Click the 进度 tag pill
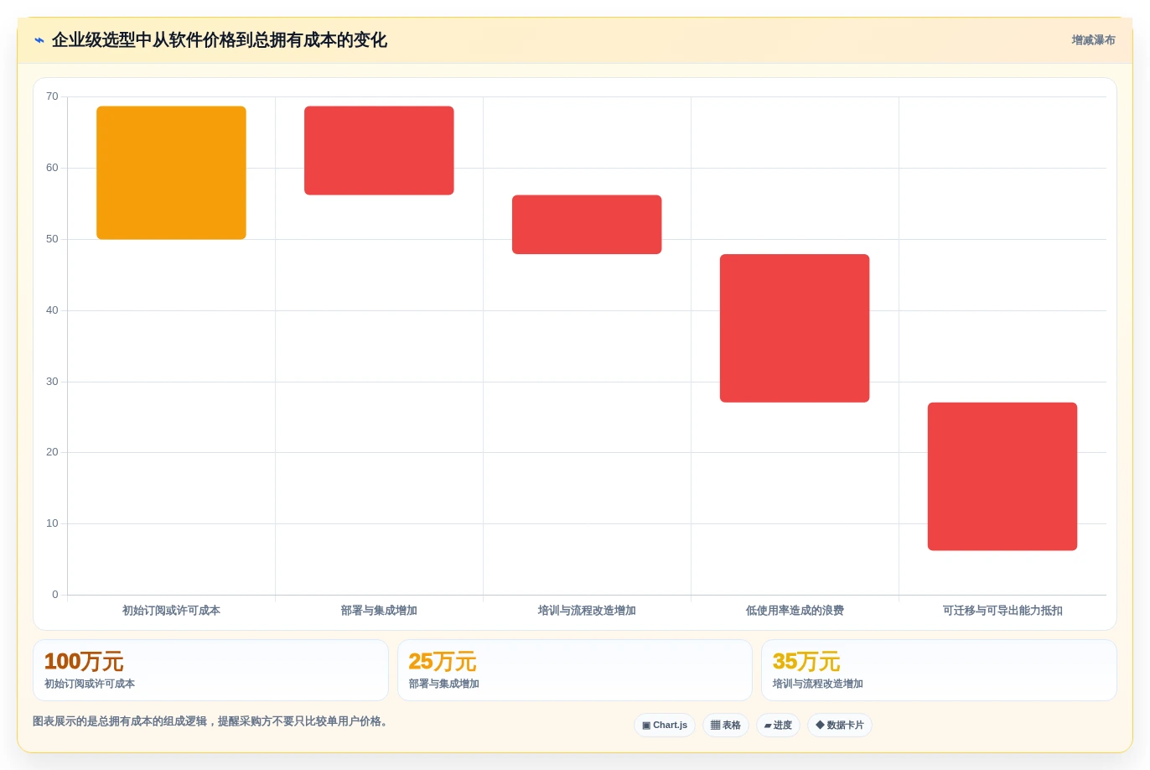Viewport: 1150px width, 770px height. 778,725
